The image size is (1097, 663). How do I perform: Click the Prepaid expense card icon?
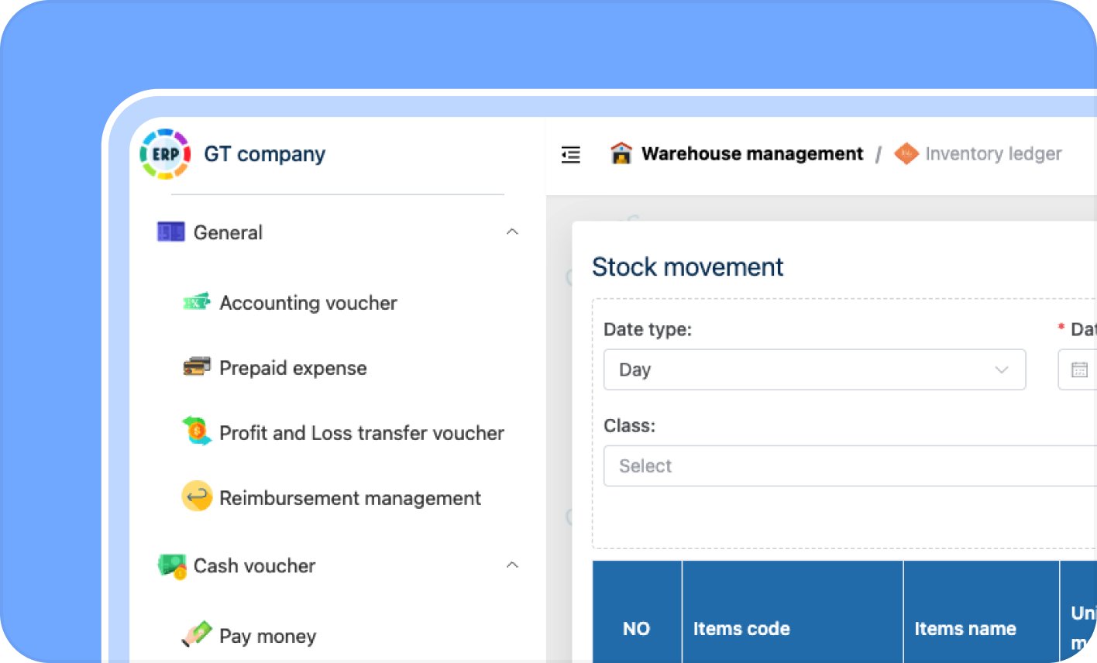coord(197,366)
